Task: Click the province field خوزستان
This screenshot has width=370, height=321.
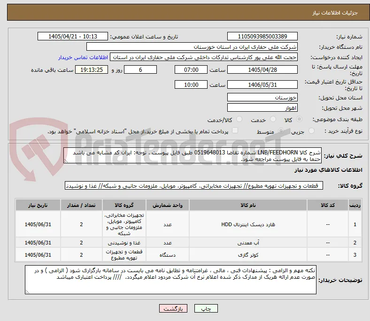Action: 262,97
